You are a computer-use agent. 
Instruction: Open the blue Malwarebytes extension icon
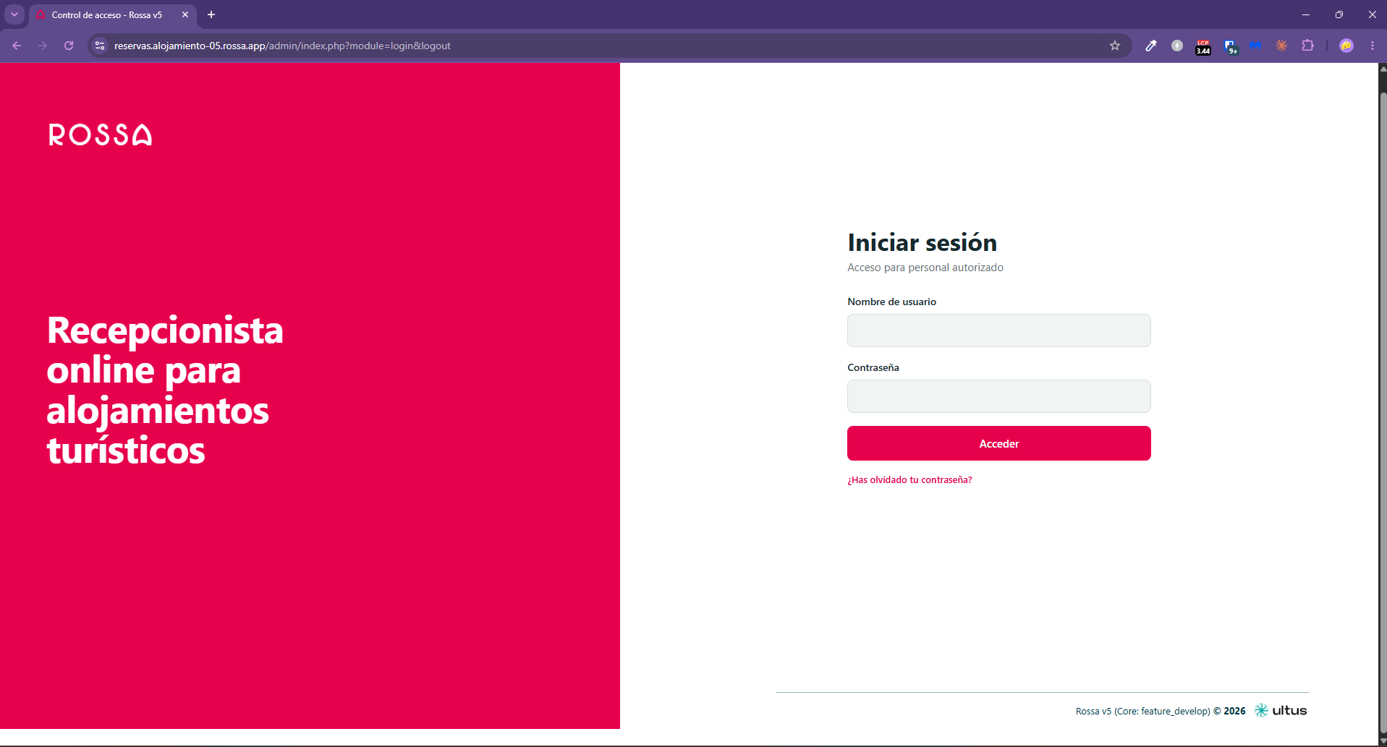tap(1255, 46)
